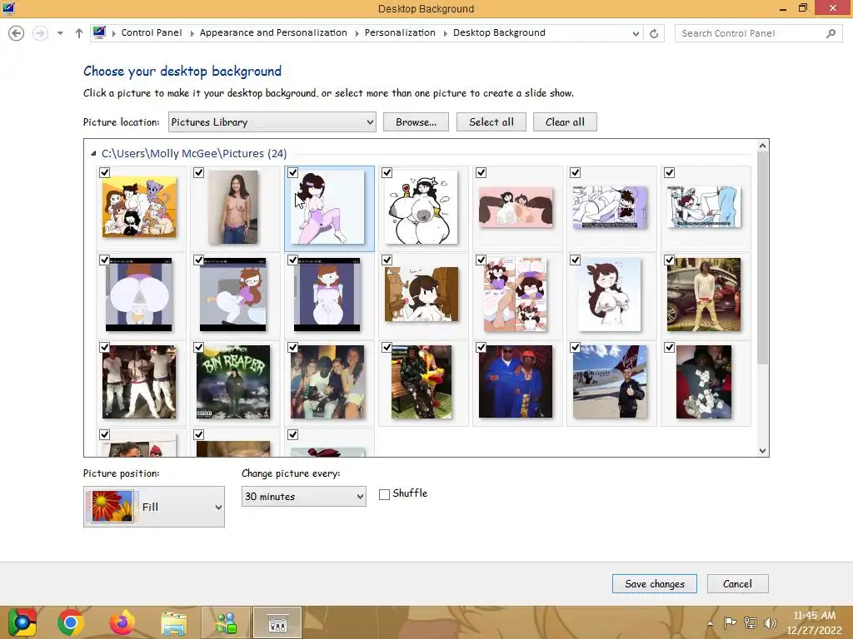The width and height of the screenshot is (853, 639).
Task: Click the Cancel button
Action: (x=737, y=584)
